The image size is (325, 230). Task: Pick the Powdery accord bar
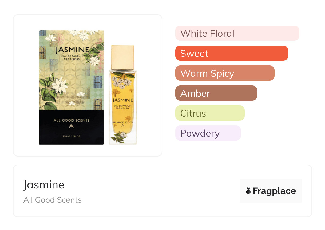(x=208, y=133)
